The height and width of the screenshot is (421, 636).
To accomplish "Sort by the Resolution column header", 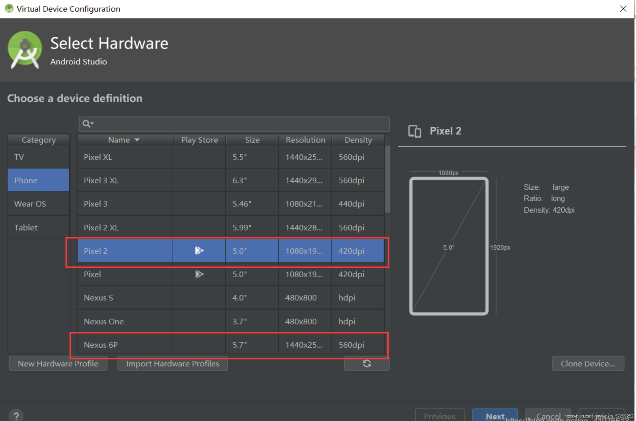I will point(305,140).
